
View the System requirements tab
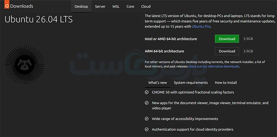(x=191, y=83)
